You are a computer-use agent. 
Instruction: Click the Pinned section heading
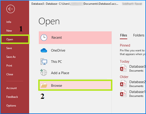click(125, 45)
